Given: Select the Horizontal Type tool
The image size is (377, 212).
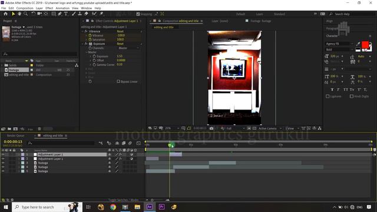Looking at the screenshot, I should [66, 14].
